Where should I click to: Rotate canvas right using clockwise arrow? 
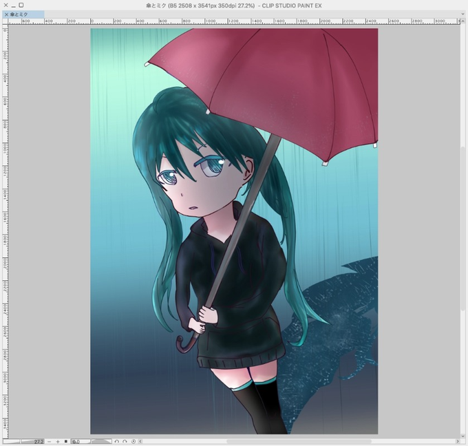point(125,441)
